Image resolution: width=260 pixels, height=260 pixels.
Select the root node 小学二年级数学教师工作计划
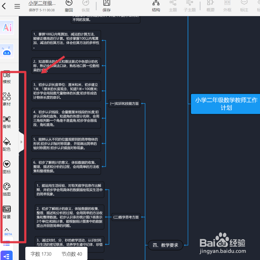[225, 104]
